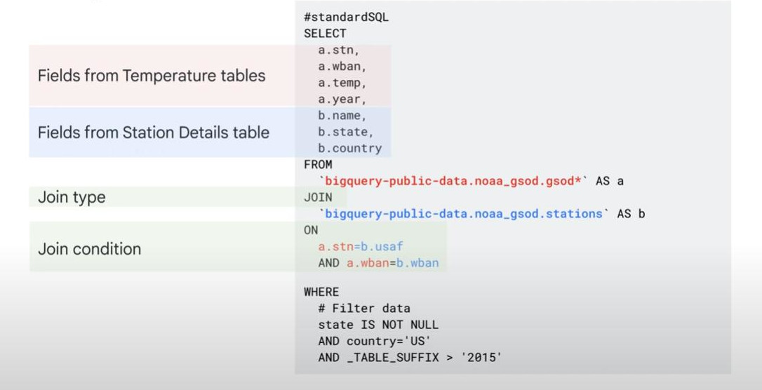Image resolution: width=762 pixels, height=390 pixels.
Task: Click the FROM keyword
Action: coord(318,165)
